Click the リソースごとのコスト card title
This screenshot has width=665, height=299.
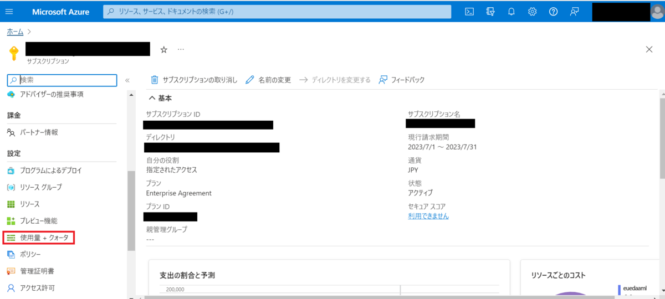pyautogui.click(x=559, y=275)
